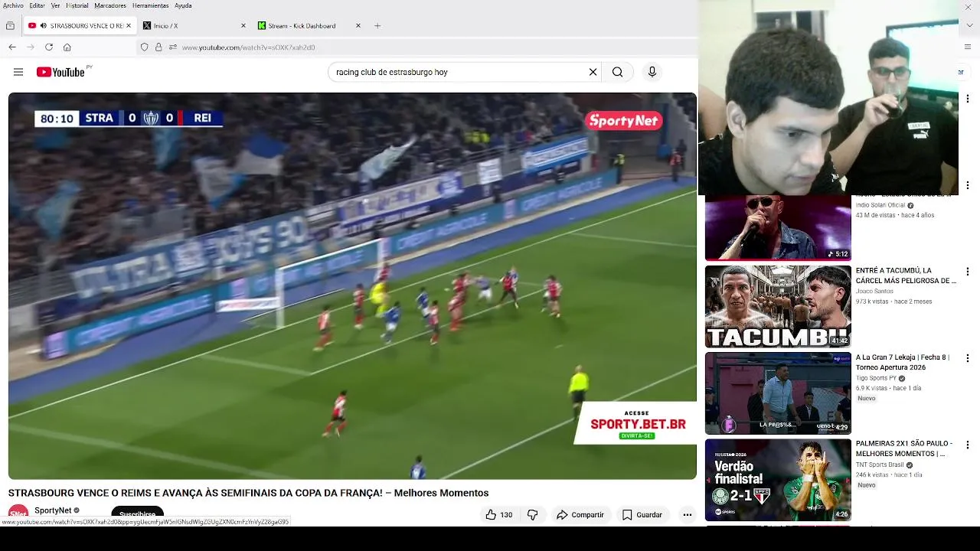Viewport: 980px width, 551px height.
Task: Click the video player to pause
Action: 352,285
